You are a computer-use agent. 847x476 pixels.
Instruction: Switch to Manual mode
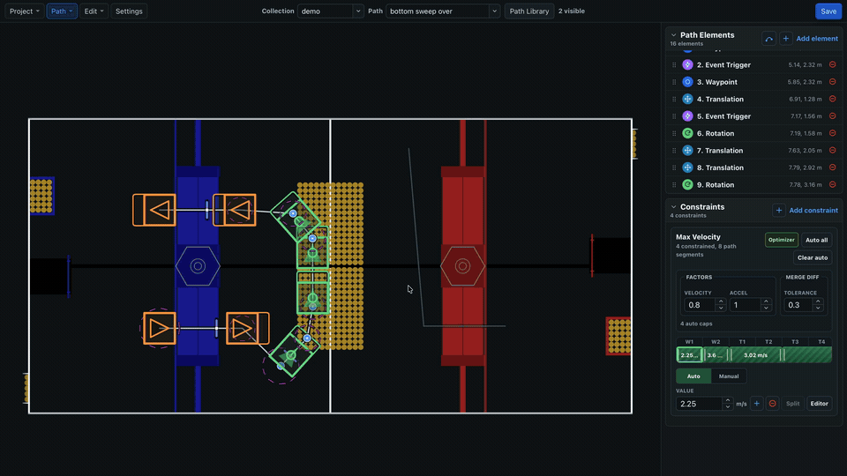pos(729,376)
